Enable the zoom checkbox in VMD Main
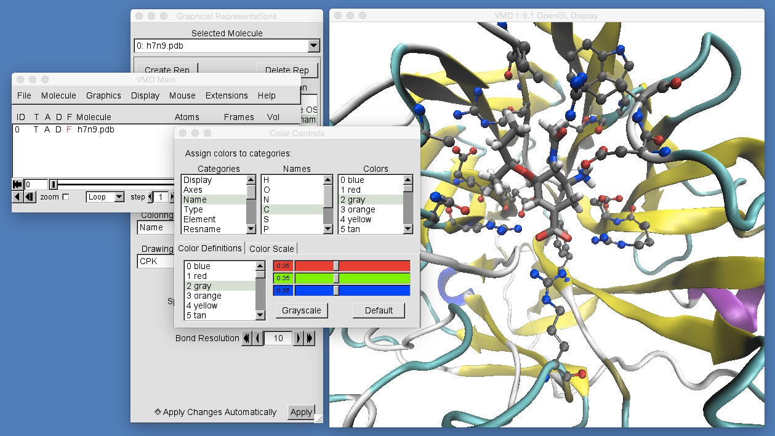This screenshot has width=775, height=436. [x=65, y=197]
